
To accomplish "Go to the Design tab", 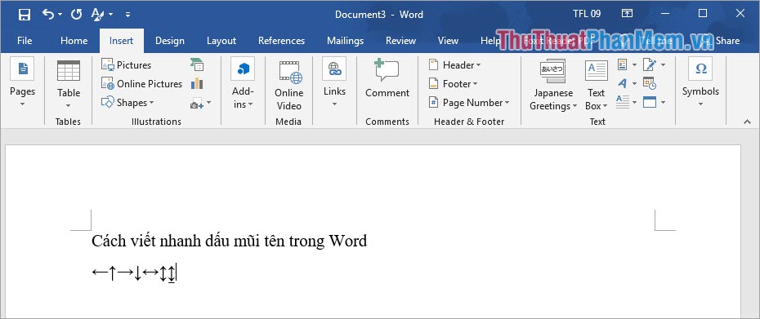I will (170, 41).
